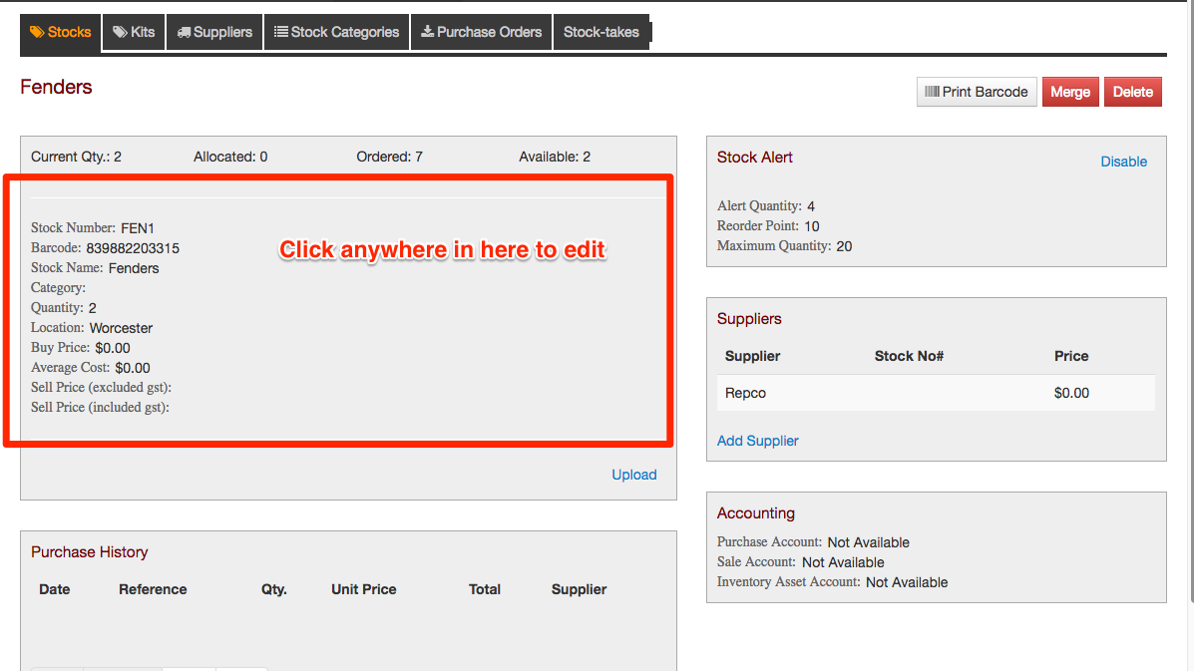Click the Available: 2 summary
This screenshot has width=1194, height=671.
pos(555,157)
